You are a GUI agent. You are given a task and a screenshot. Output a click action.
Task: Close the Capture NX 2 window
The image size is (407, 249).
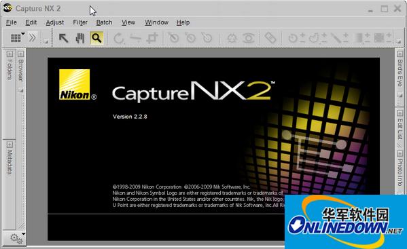[x=397, y=9]
